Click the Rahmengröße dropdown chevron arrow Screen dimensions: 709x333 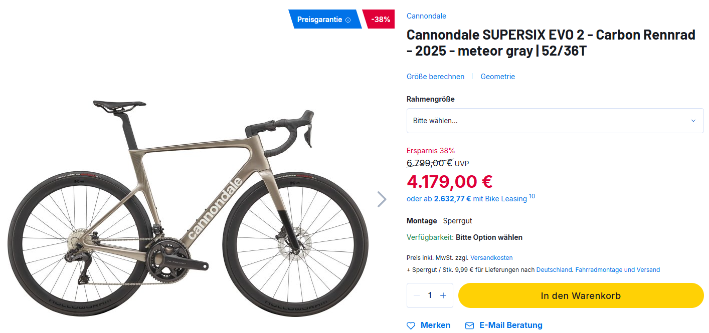point(693,121)
